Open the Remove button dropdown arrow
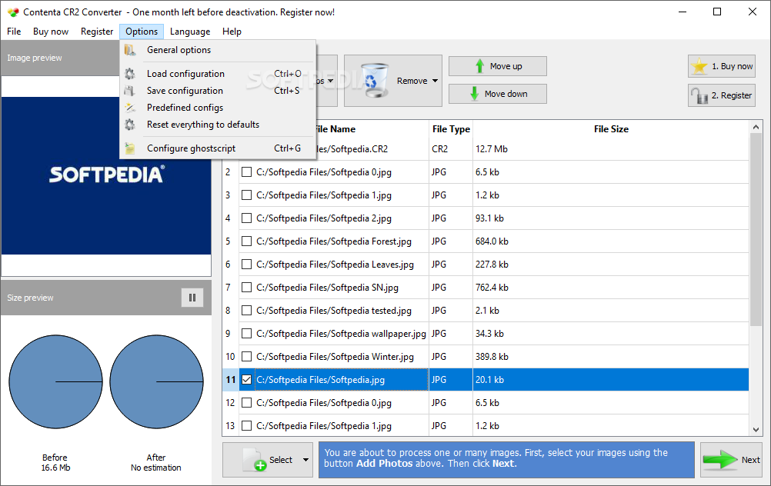This screenshot has width=771, height=486. point(436,81)
